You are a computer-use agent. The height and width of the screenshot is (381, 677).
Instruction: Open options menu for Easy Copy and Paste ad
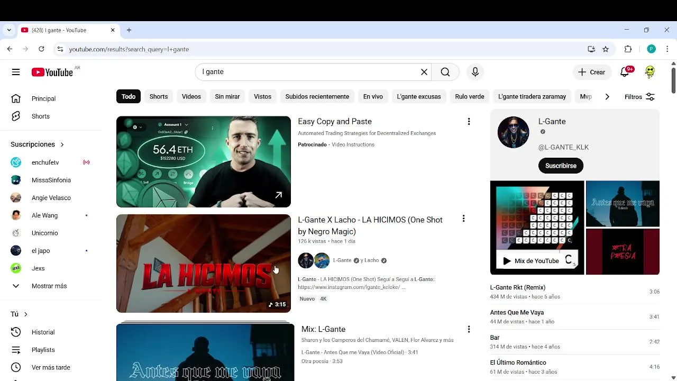469,122
